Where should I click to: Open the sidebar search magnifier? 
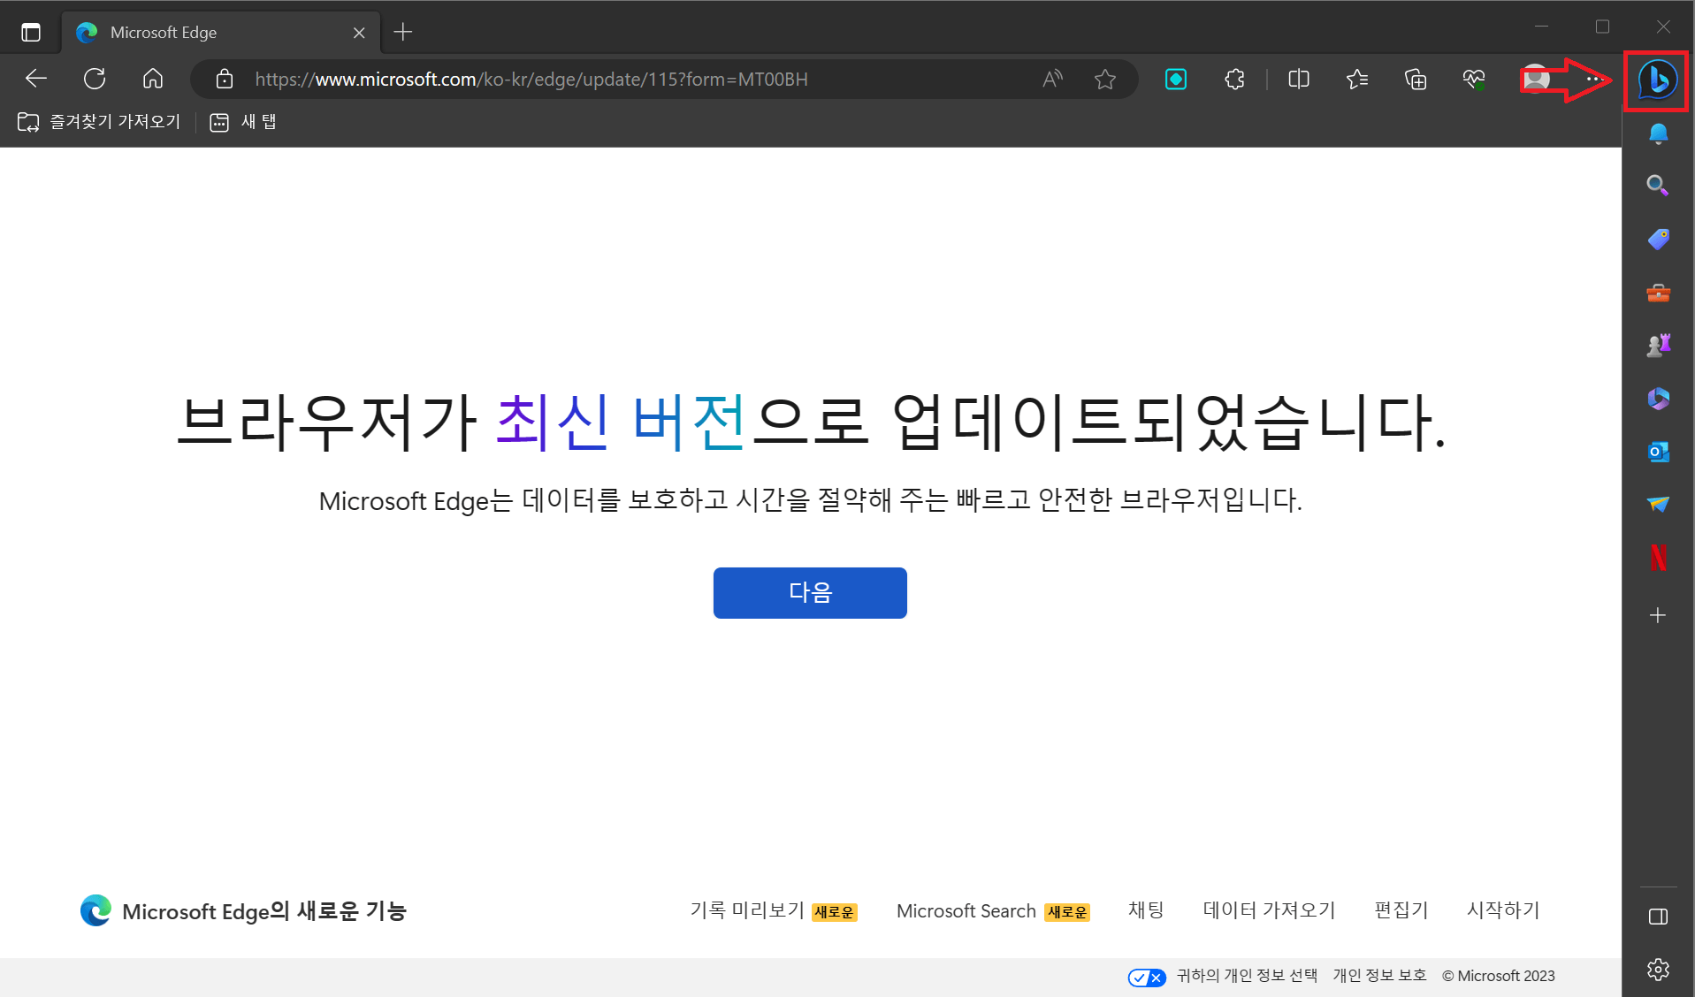click(x=1658, y=186)
